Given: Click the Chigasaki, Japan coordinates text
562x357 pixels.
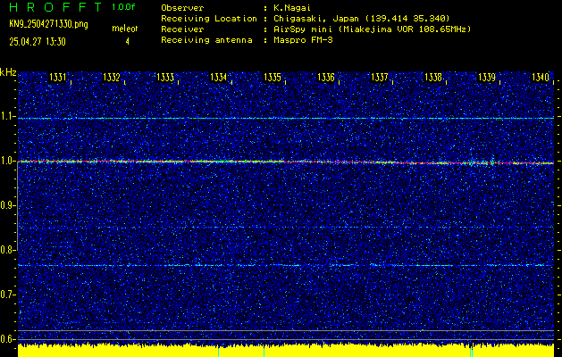Looking at the screenshot, I should tap(362, 18).
